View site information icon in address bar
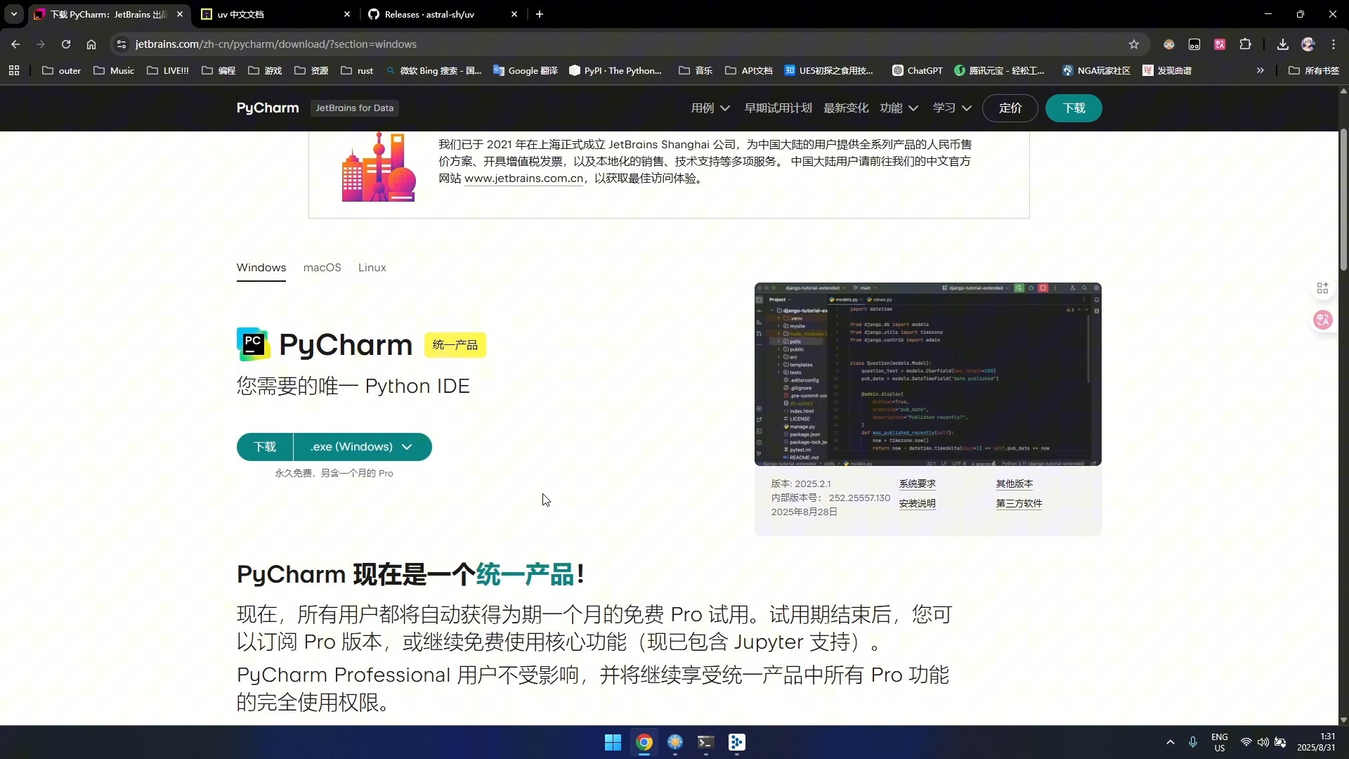Screen dimensions: 1349x759 122,44
